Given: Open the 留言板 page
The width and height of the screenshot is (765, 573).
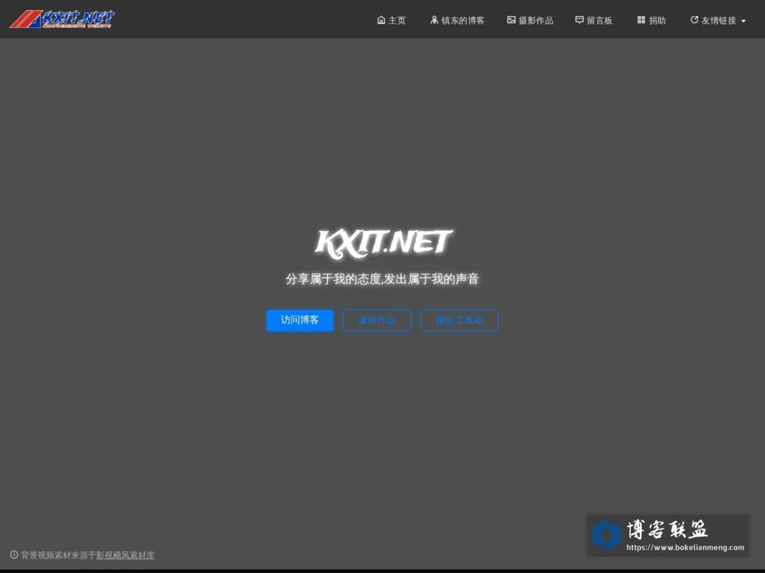Looking at the screenshot, I should tap(594, 20).
